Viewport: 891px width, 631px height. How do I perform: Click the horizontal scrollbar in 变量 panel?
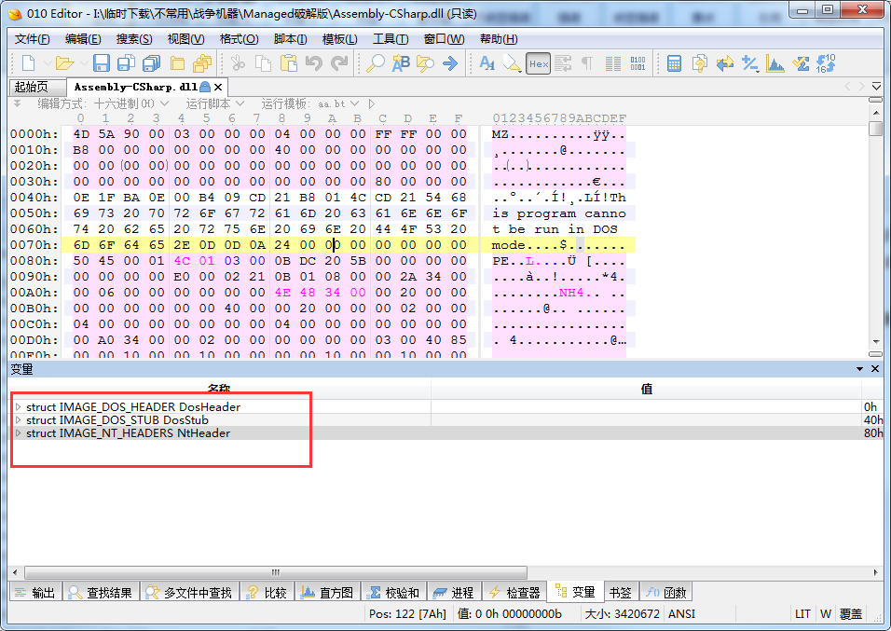[x=276, y=572]
